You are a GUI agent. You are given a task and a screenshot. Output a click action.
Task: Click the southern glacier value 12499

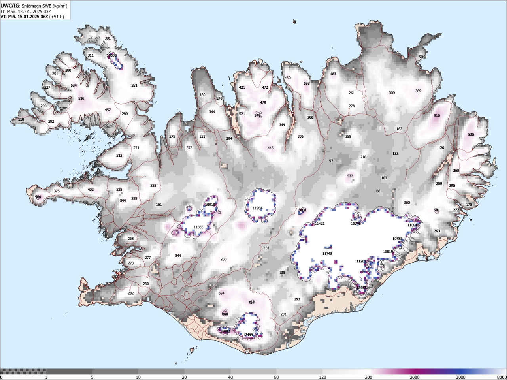click(x=248, y=335)
